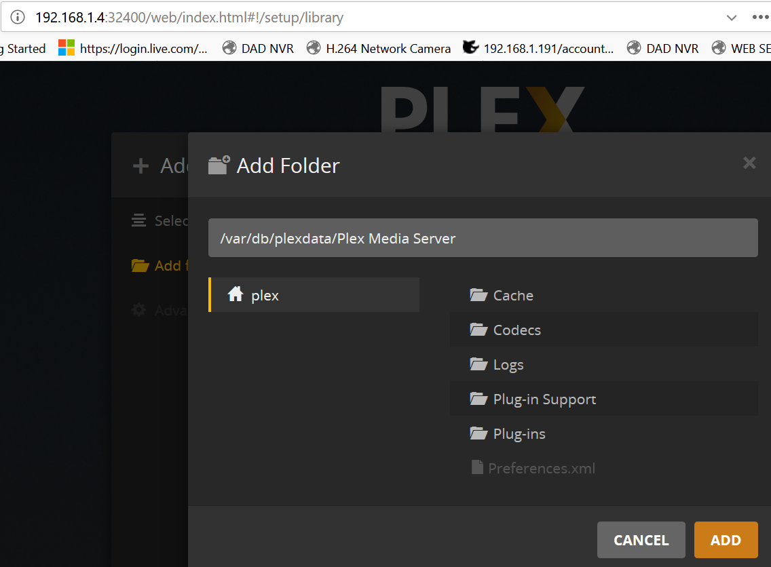Click the Advanced gear icon
This screenshot has height=567, width=771.
pyautogui.click(x=139, y=309)
